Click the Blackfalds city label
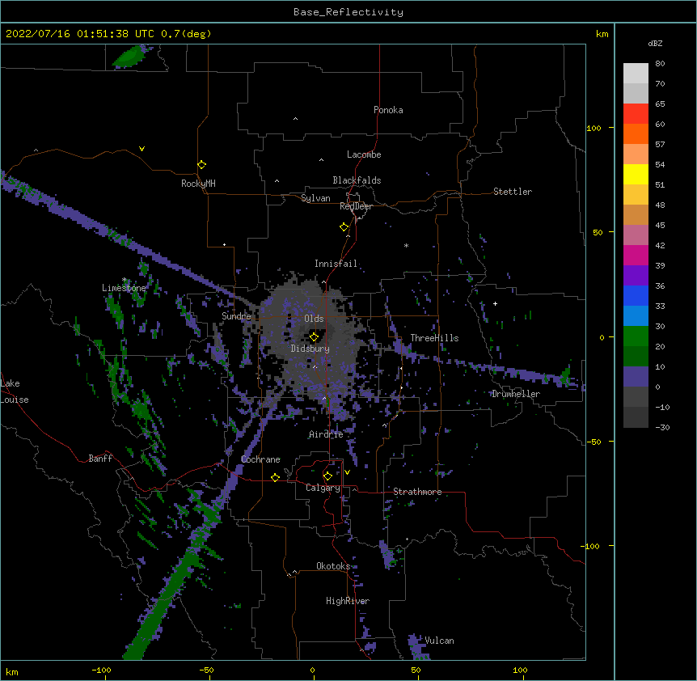Image resolution: width=697 pixels, height=681 pixels. [x=357, y=180]
